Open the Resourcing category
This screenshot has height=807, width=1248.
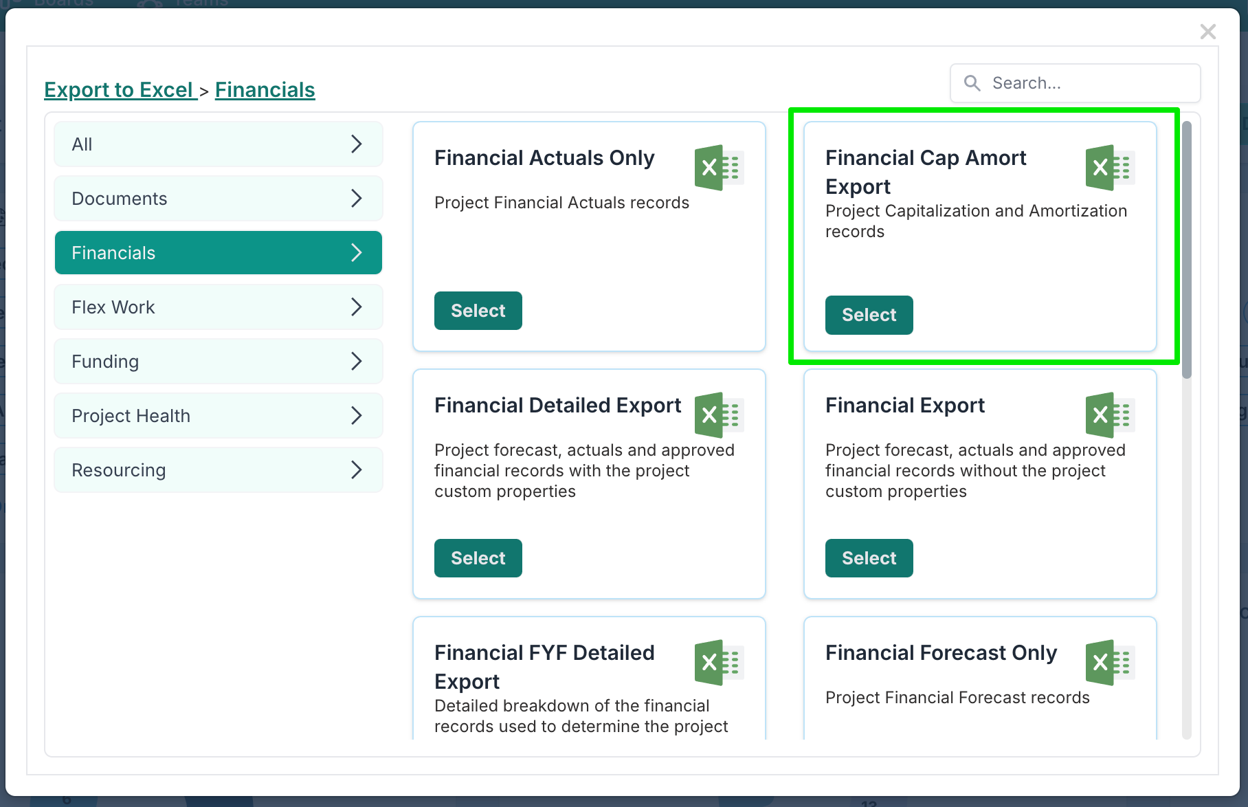219,470
